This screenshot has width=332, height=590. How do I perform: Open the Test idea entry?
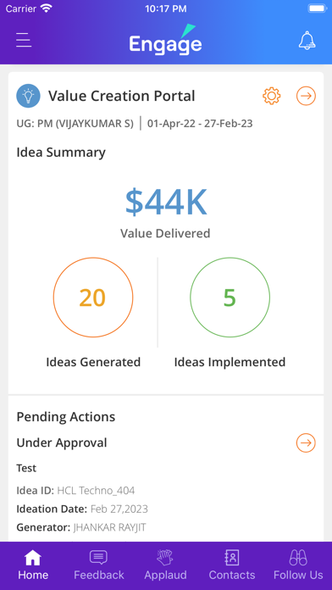[x=26, y=469]
